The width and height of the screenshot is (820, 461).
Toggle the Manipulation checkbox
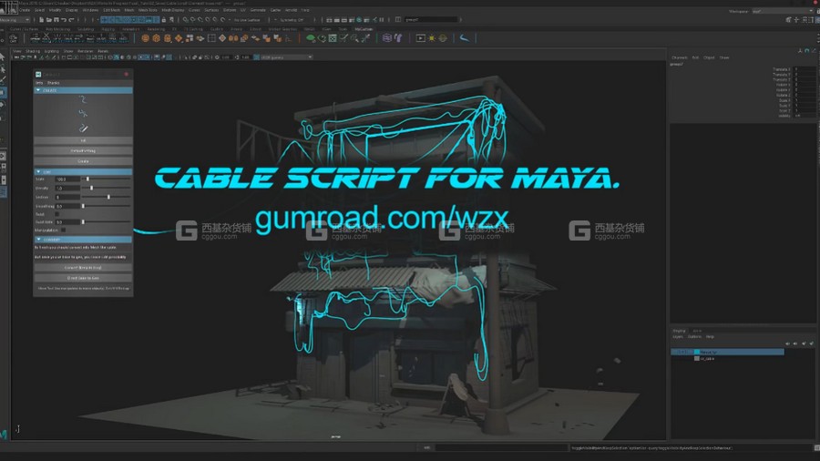[63, 230]
